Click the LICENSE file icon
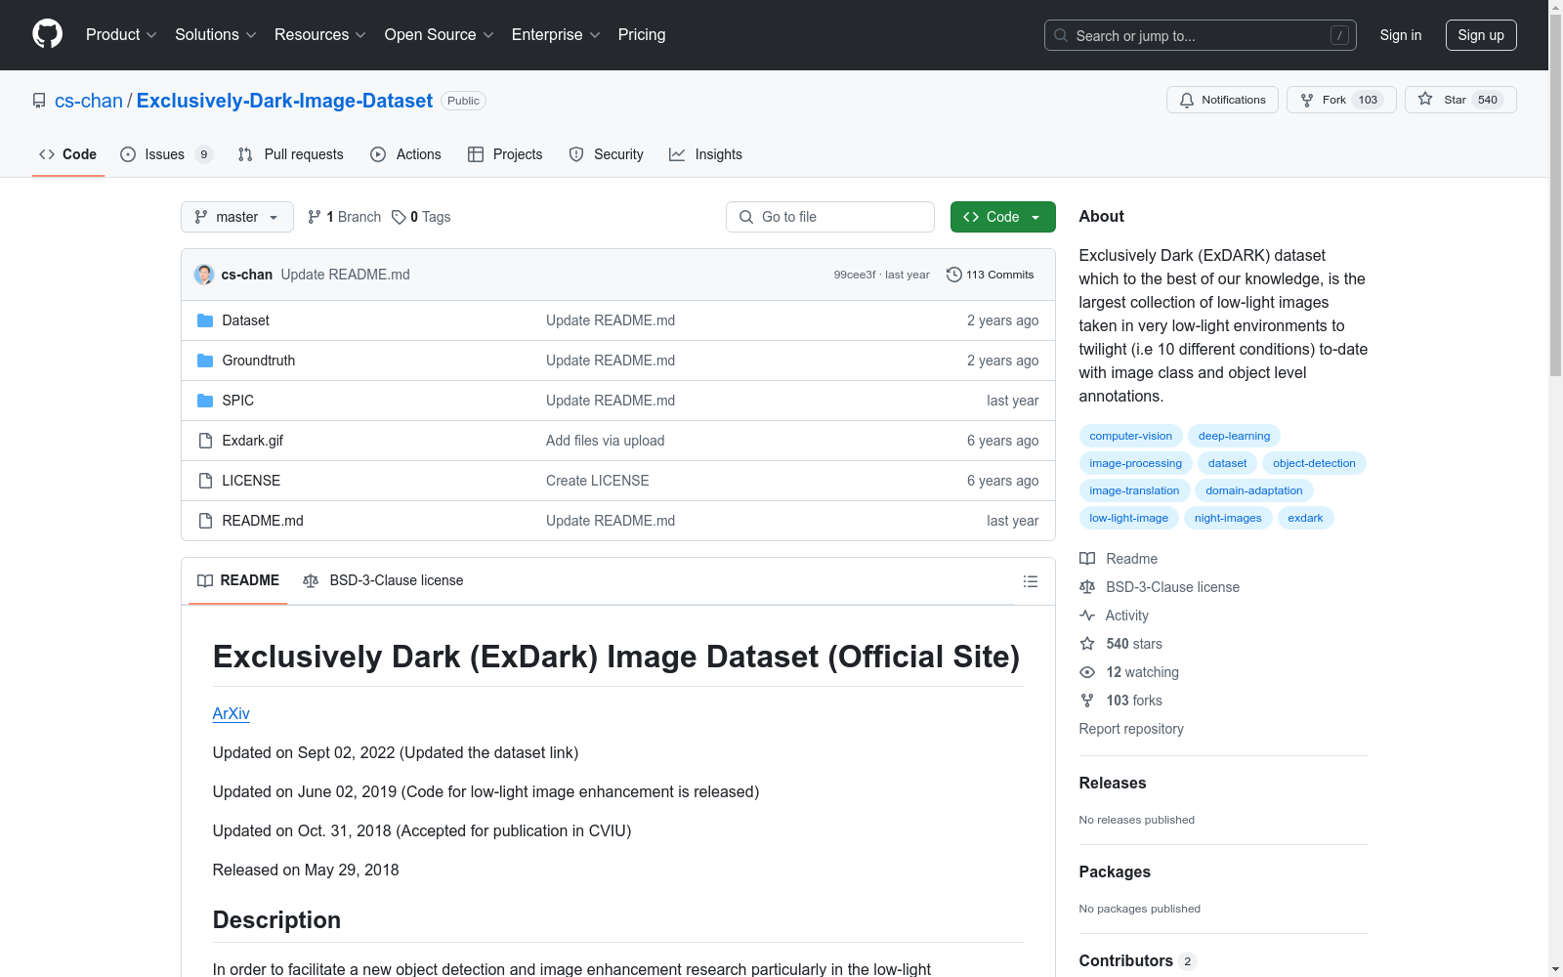 [x=205, y=481]
